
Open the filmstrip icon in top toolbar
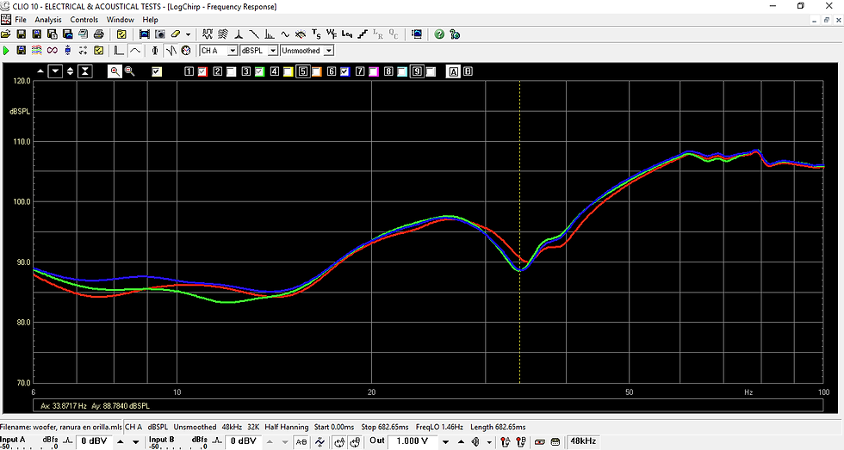145,34
